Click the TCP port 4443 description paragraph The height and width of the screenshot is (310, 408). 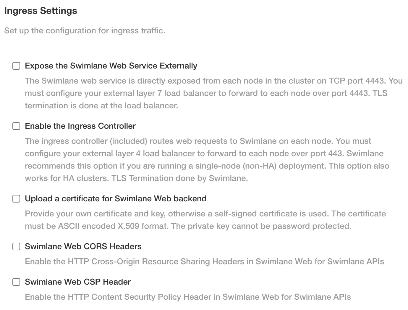[x=214, y=93]
